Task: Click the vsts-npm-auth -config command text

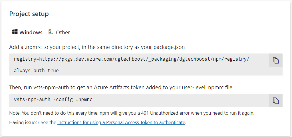Action: [x=53, y=100]
